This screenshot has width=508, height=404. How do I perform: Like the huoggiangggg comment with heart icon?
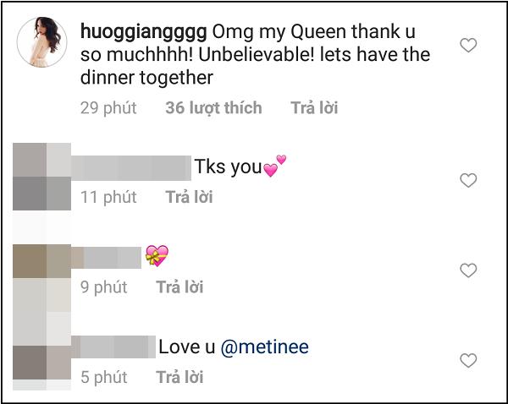[467, 46]
